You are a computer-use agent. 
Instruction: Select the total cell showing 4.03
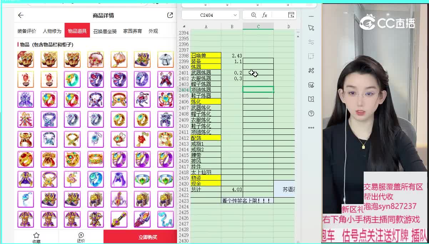coord(232,189)
